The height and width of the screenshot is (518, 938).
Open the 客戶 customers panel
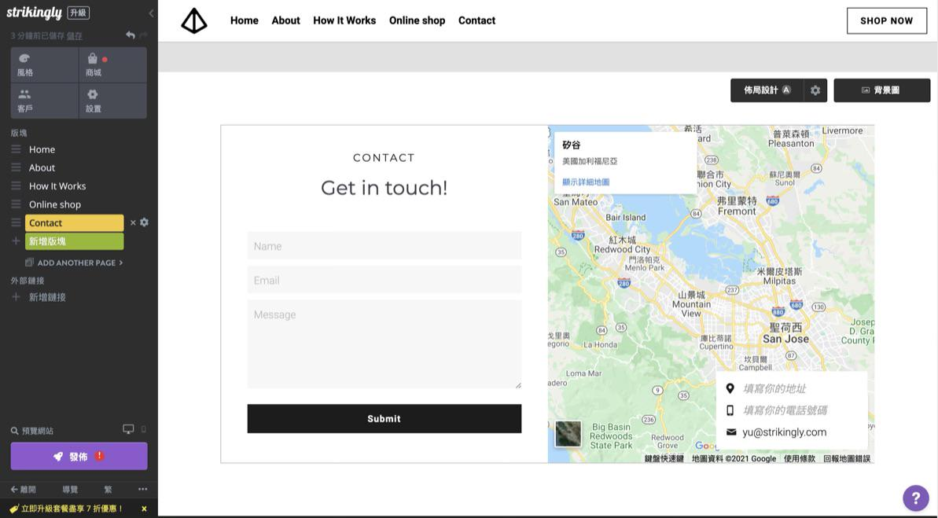(x=44, y=101)
